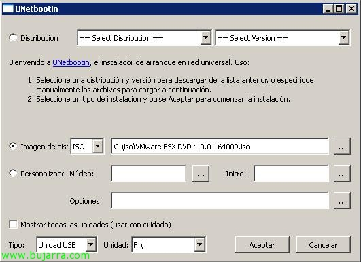Click the 'Initrd:' label
Viewport: 361px width, 262px height.
tap(236, 174)
